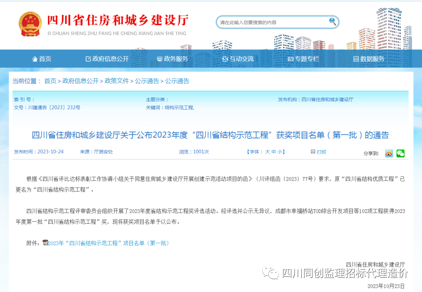The height and width of the screenshot is (292, 422).
Task: Click the print (打印) icon
Action: pyautogui.click(x=312, y=152)
